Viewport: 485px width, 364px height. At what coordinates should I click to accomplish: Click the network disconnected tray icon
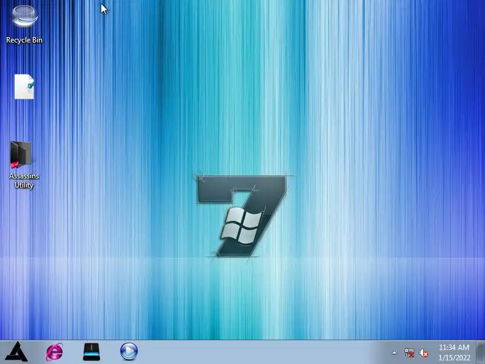409,352
